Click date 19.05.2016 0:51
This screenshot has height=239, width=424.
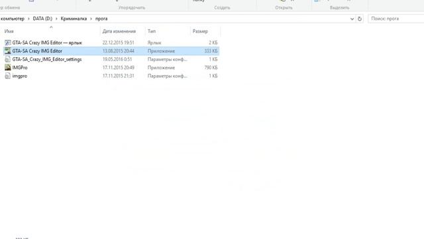click(x=117, y=59)
